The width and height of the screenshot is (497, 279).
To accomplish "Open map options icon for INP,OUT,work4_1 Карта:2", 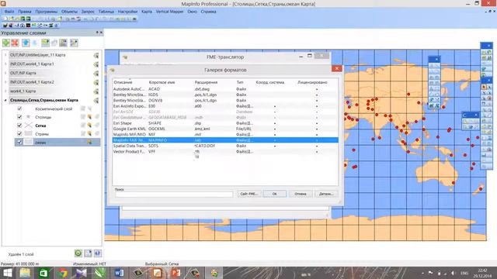I will pos(96,83).
